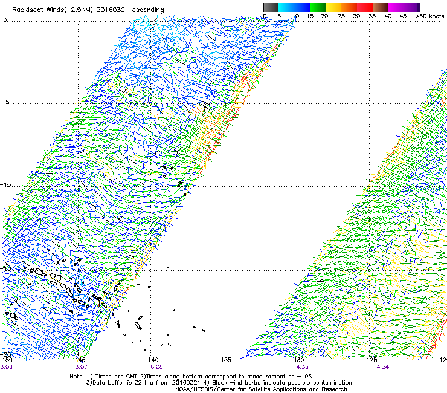Select the brown 35-40 knots legend swatch

point(381,7)
